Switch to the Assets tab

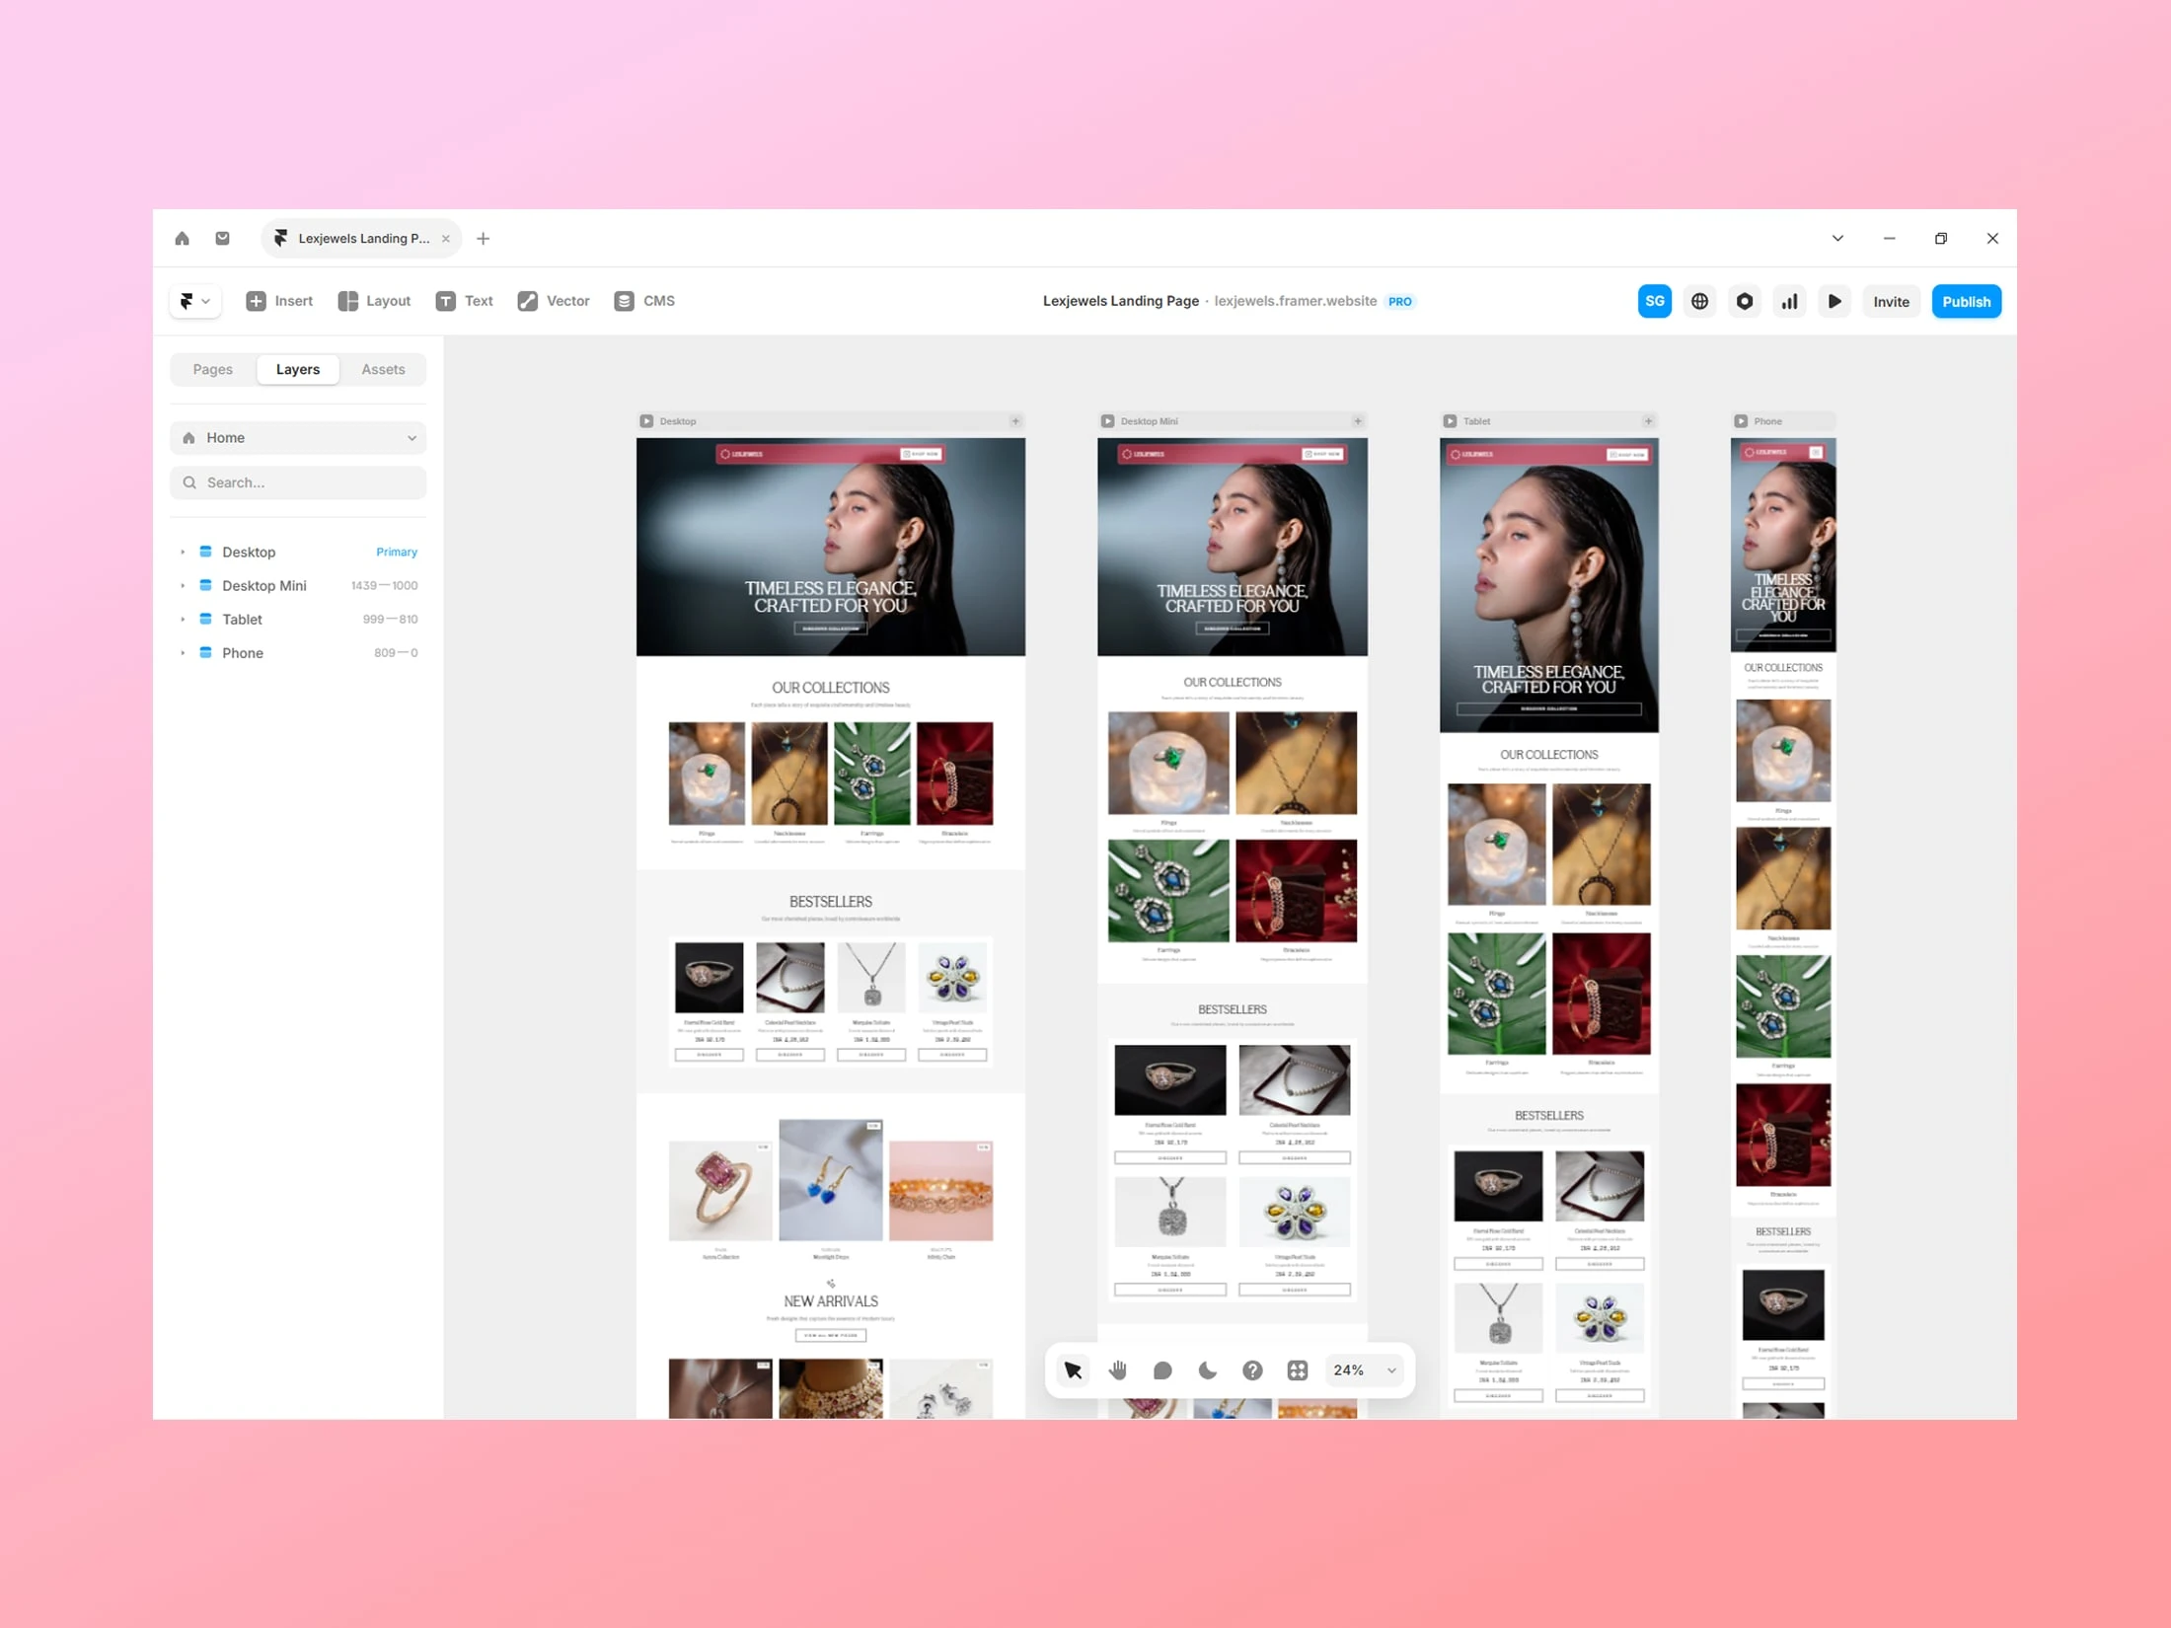click(383, 369)
